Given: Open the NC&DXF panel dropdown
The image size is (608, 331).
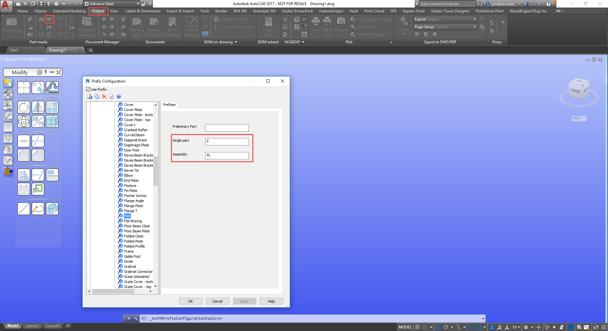Looking at the screenshot, I should click(302, 42).
